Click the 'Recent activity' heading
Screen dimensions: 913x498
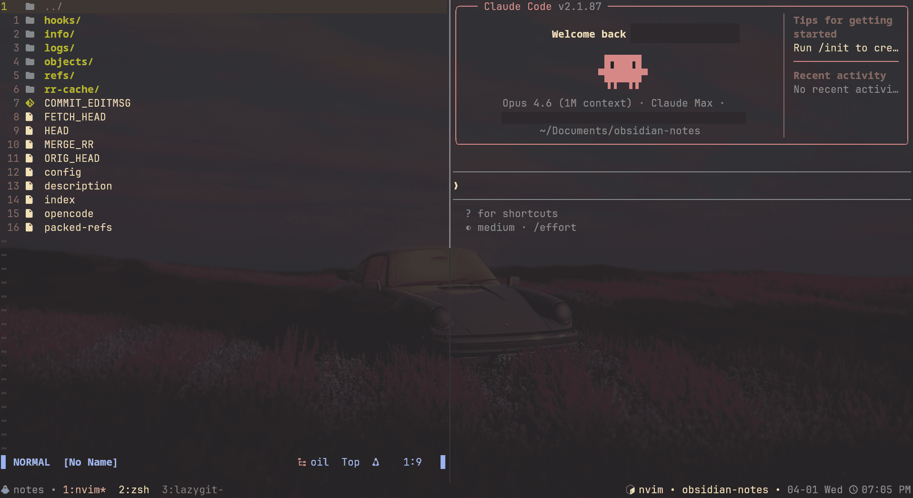click(x=840, y=76)
